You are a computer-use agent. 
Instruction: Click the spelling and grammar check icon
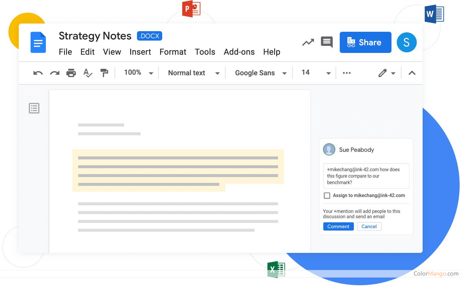coord(88,73)
